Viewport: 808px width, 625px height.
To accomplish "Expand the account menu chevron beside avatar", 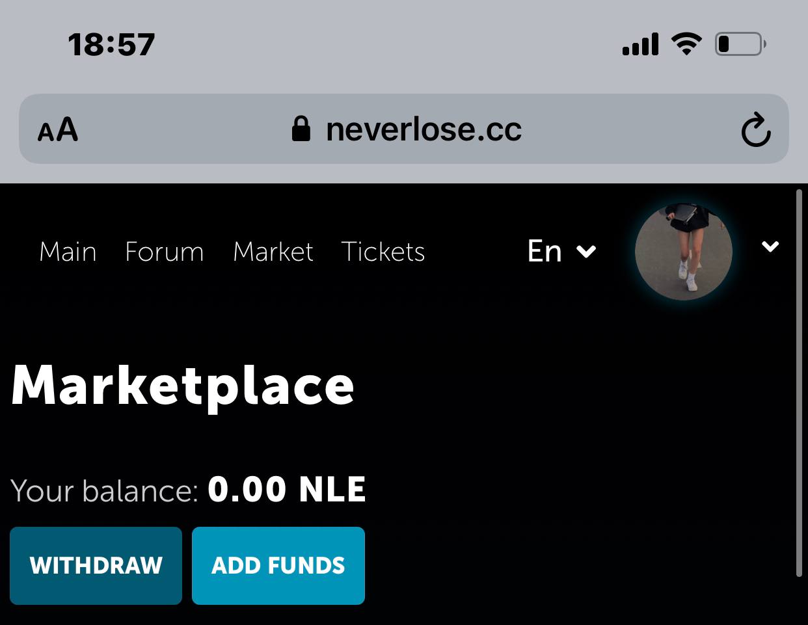I will pyautogui.click(x=770, y=246).
